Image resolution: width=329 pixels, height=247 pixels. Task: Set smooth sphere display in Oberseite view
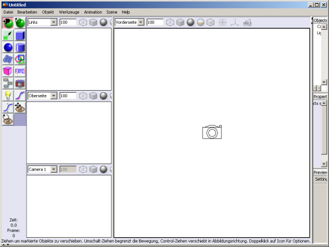(x=104, y=96)
